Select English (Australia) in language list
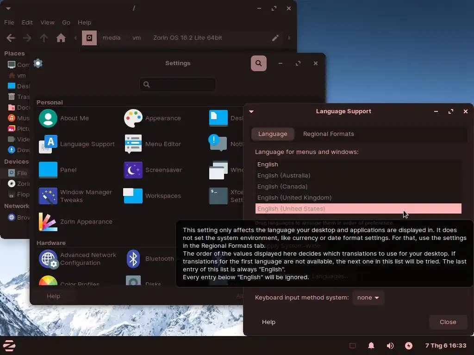Image resolution: width=474 pixels, height=355 pixels. pos(358,176)
